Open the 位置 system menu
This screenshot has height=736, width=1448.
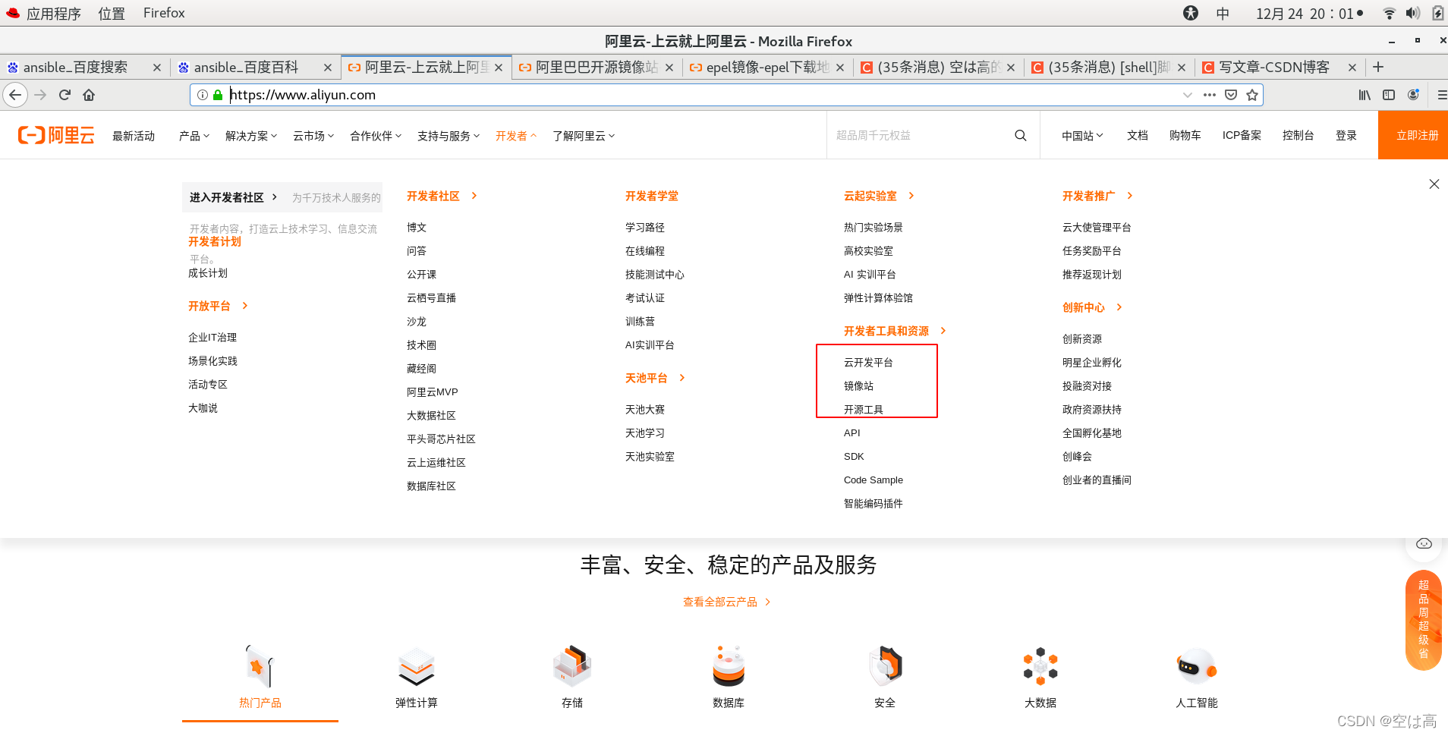[x=112, y=13]
